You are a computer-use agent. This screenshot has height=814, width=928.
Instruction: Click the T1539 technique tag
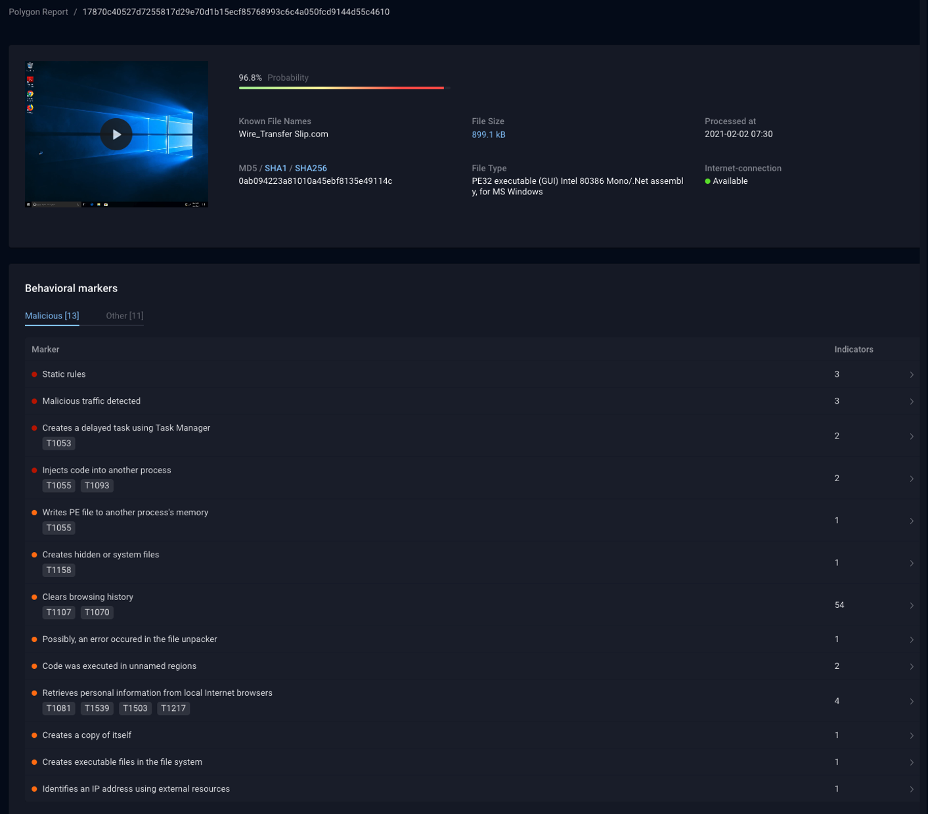(x=97, y=708)
